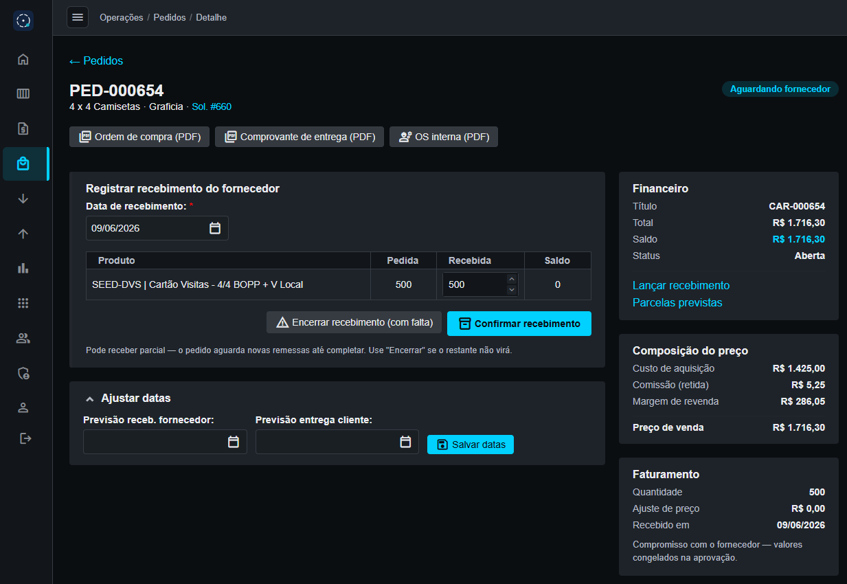Go back via Pedidos link
847x584 pixels.
96,61
